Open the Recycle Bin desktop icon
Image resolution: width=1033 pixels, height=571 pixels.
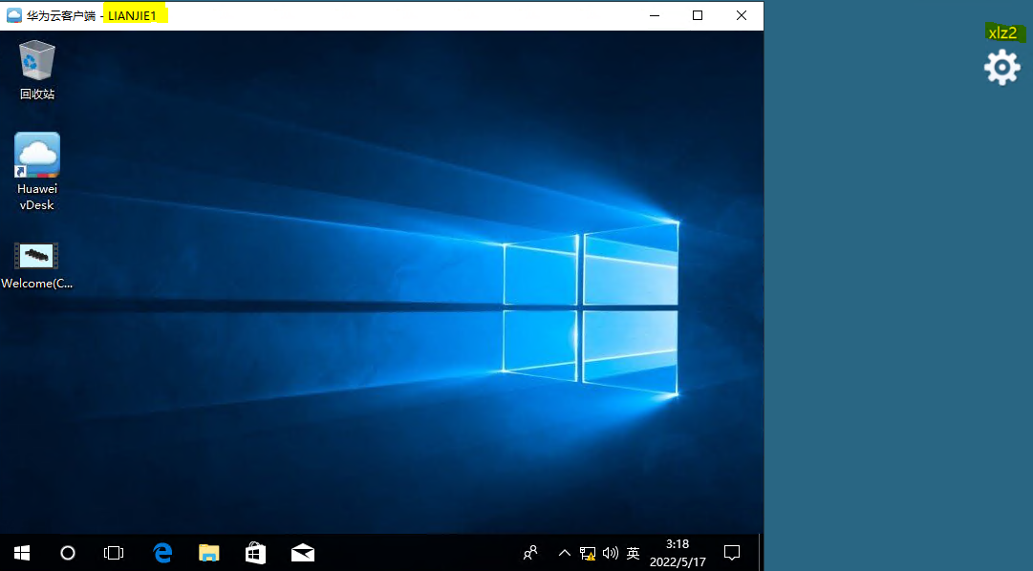tap(37, 71)
